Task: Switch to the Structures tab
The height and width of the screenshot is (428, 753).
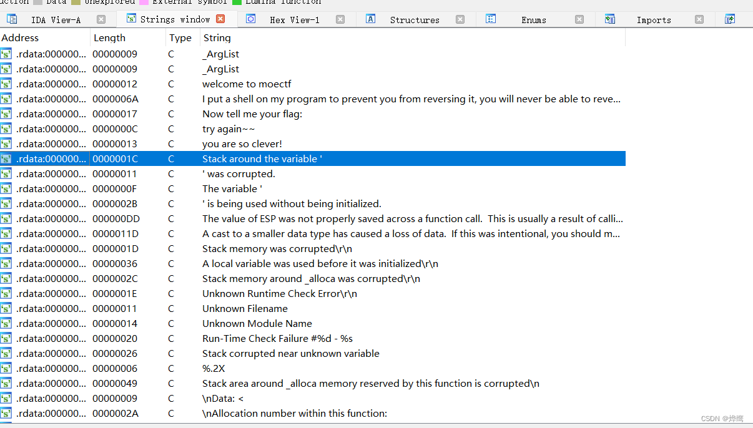Action: pos(414,19)
